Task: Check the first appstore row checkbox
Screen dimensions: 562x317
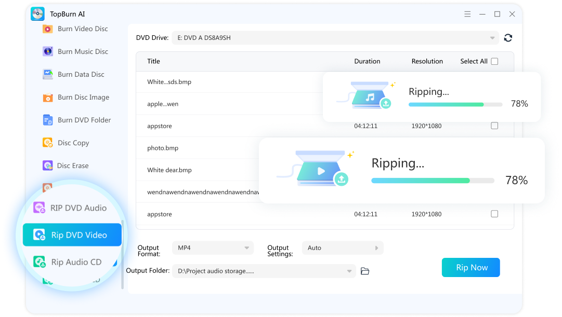Action: pos(494,126)
